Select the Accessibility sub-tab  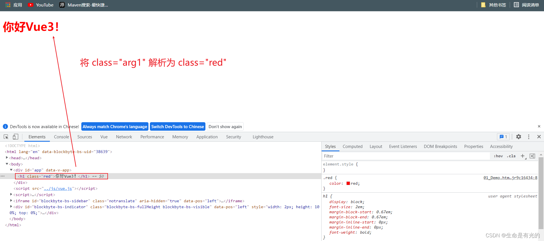[x=501, y=146]
